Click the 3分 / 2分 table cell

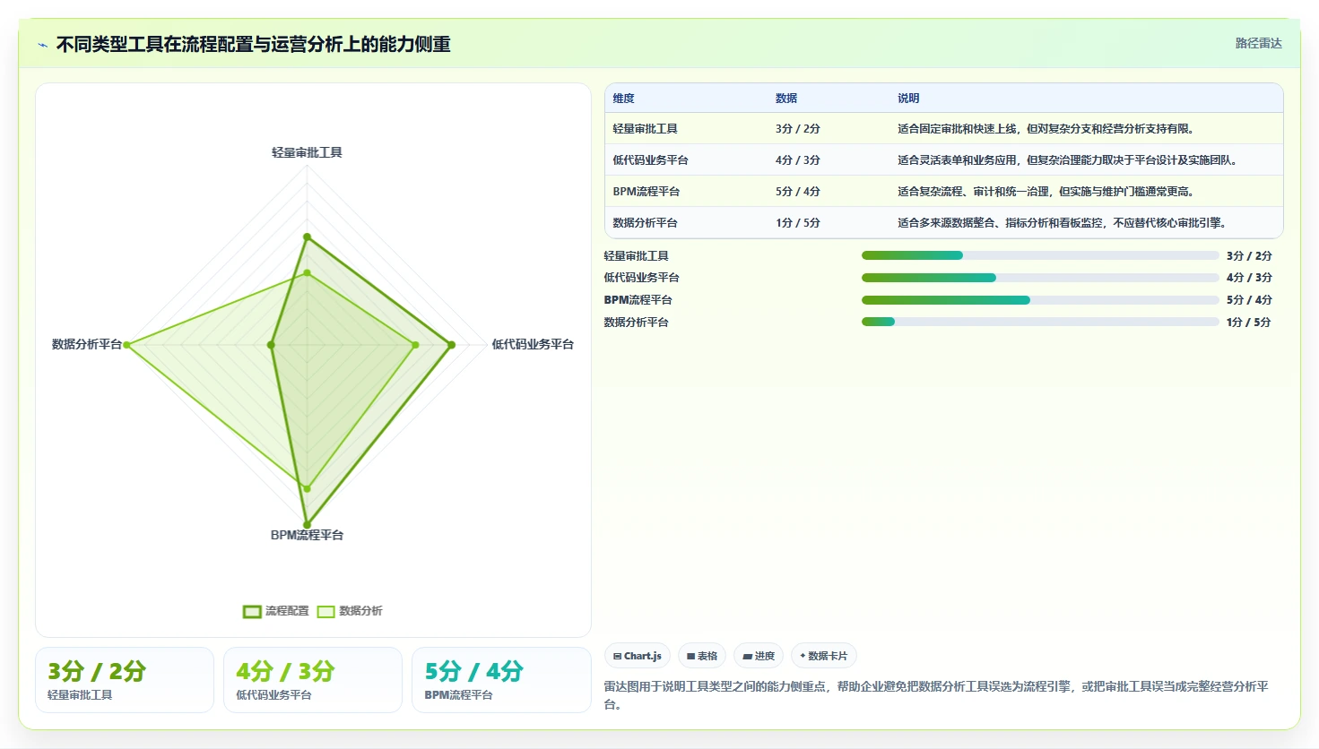tap(798, 129)
